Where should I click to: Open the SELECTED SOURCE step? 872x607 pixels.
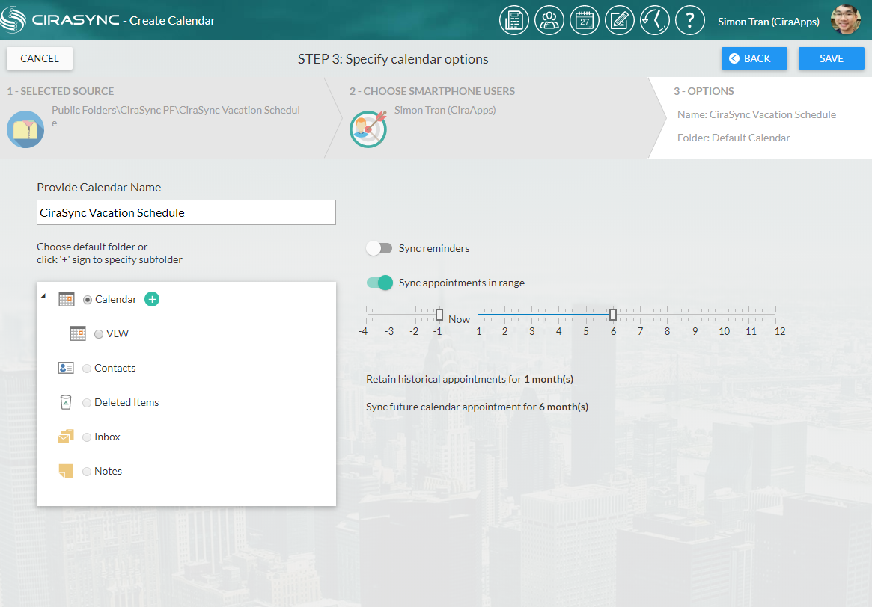click(60, 90)
